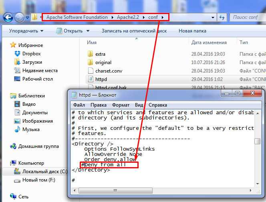
Task: Sort by the Дата изменения column header
Action: click(209, 42)
